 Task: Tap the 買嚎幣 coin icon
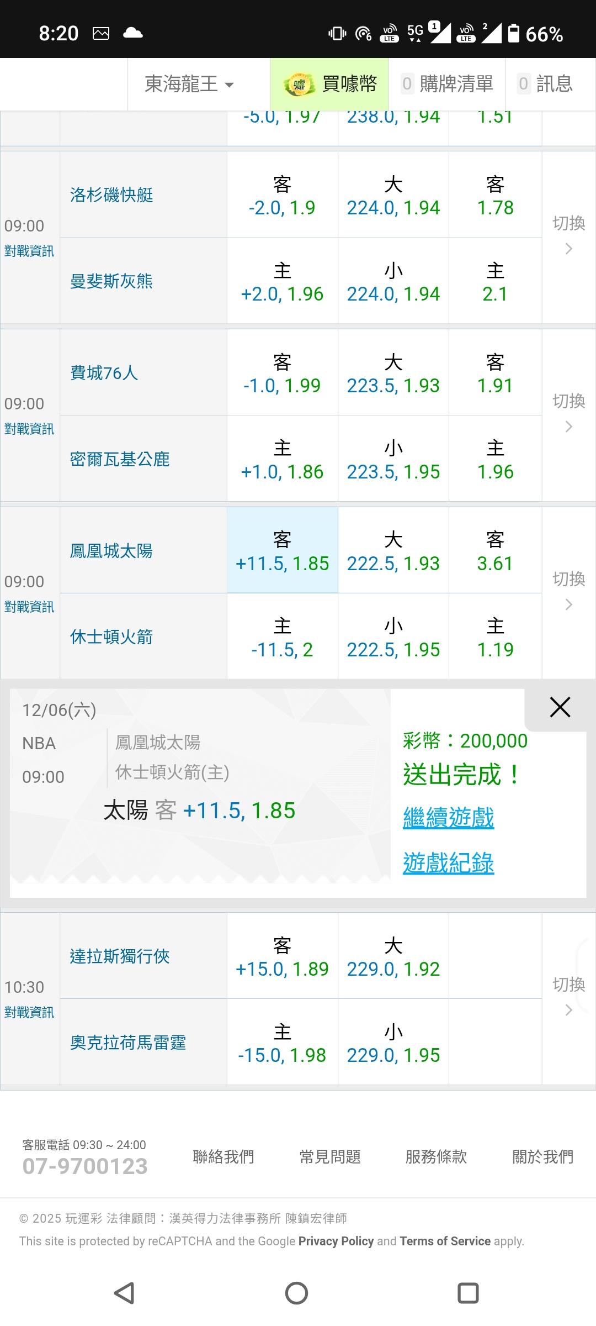(x=299, y=85)
